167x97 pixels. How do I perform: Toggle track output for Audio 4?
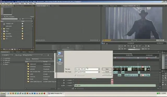click(x=64, y=80)
